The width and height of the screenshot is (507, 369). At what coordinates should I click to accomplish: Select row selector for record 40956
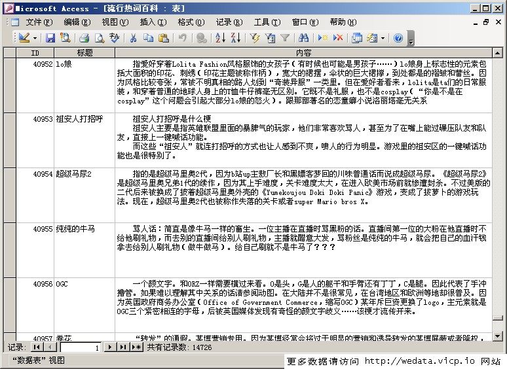[10, 305]
